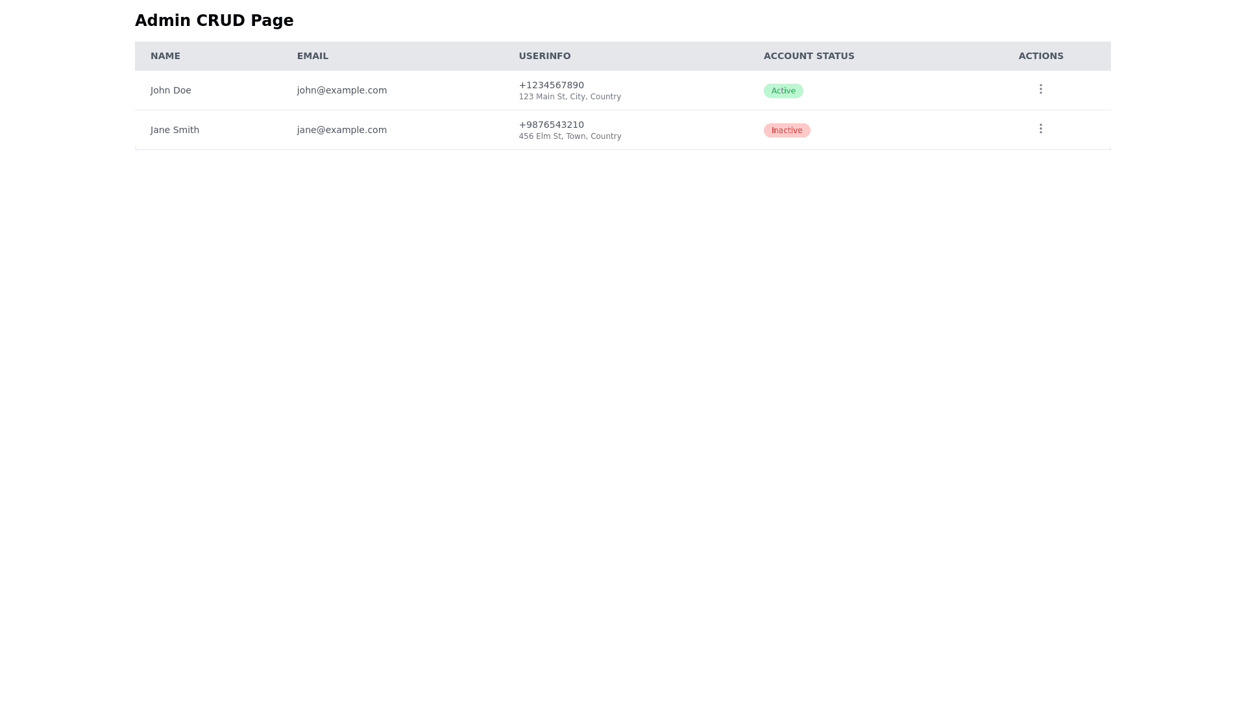Click address 456 Elm St, Town, Country

(x=570, y=136)
